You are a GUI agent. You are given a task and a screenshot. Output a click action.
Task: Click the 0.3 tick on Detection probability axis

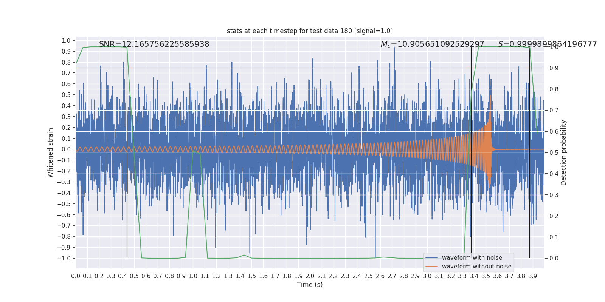tap(554, 195)
